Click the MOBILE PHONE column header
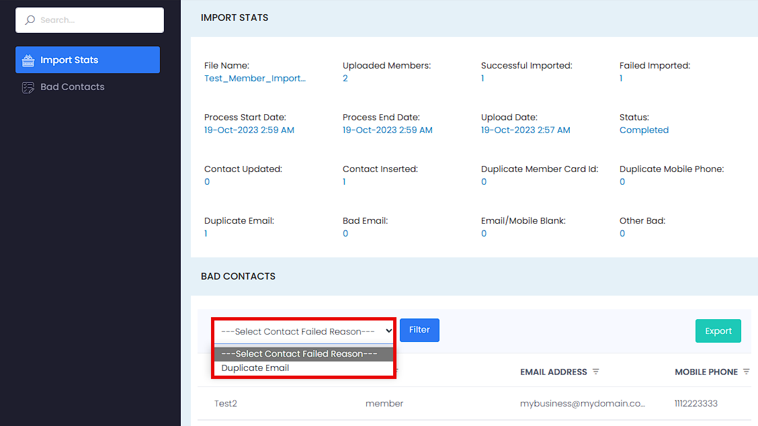This screenshot has width=758, height=426. point(706,372)
